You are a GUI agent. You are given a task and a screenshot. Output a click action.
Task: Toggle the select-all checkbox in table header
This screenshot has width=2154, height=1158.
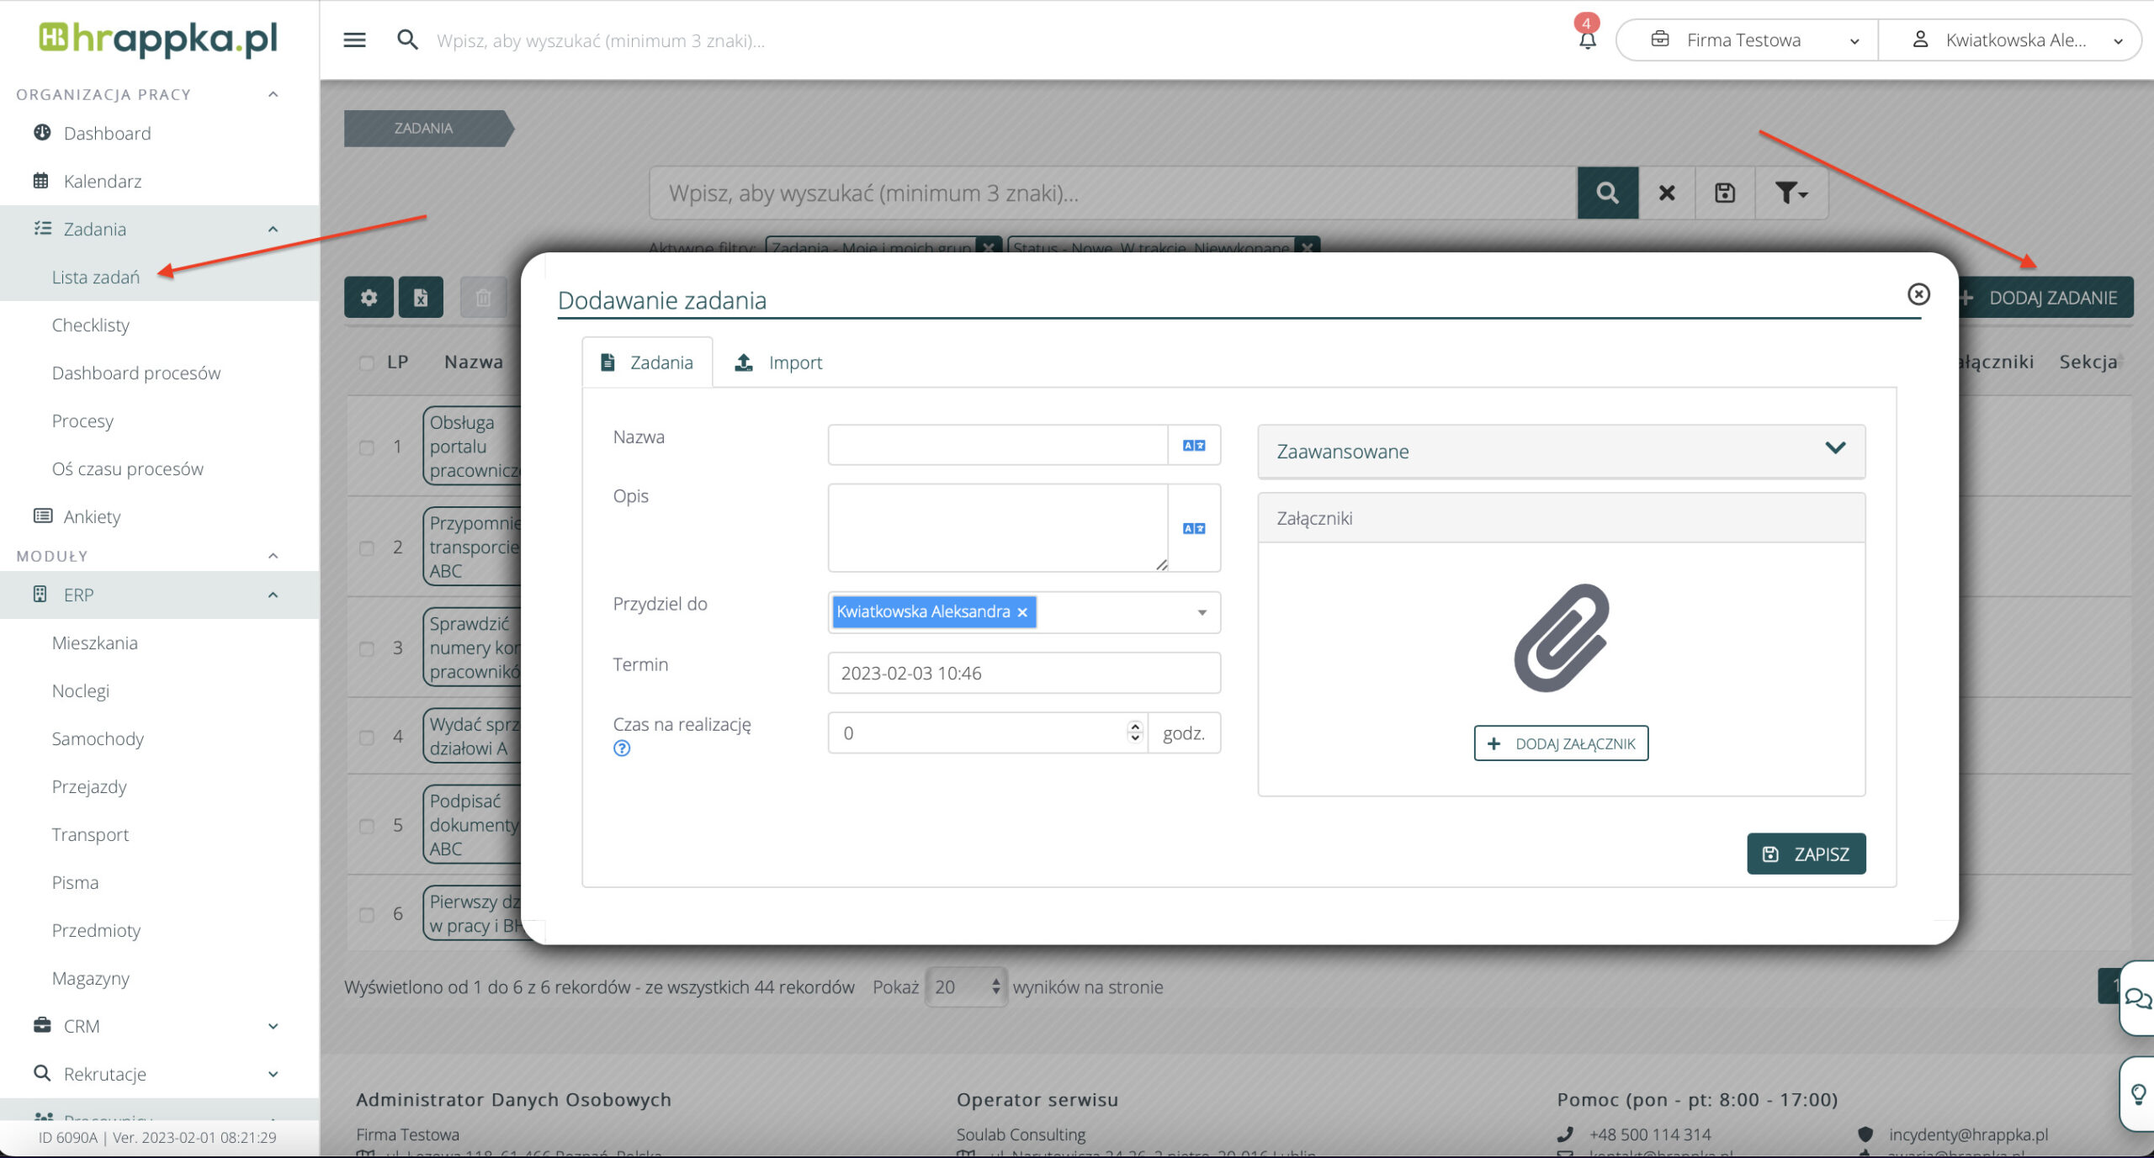(367, 362)
